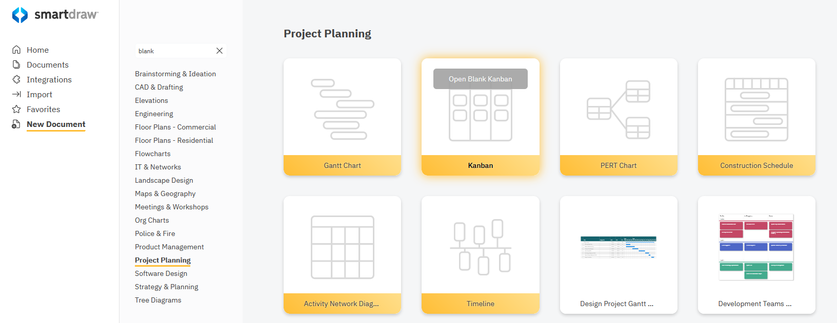Click the SmartDraw logo icon
Screen dimensions: 837x323
point(20,15)
